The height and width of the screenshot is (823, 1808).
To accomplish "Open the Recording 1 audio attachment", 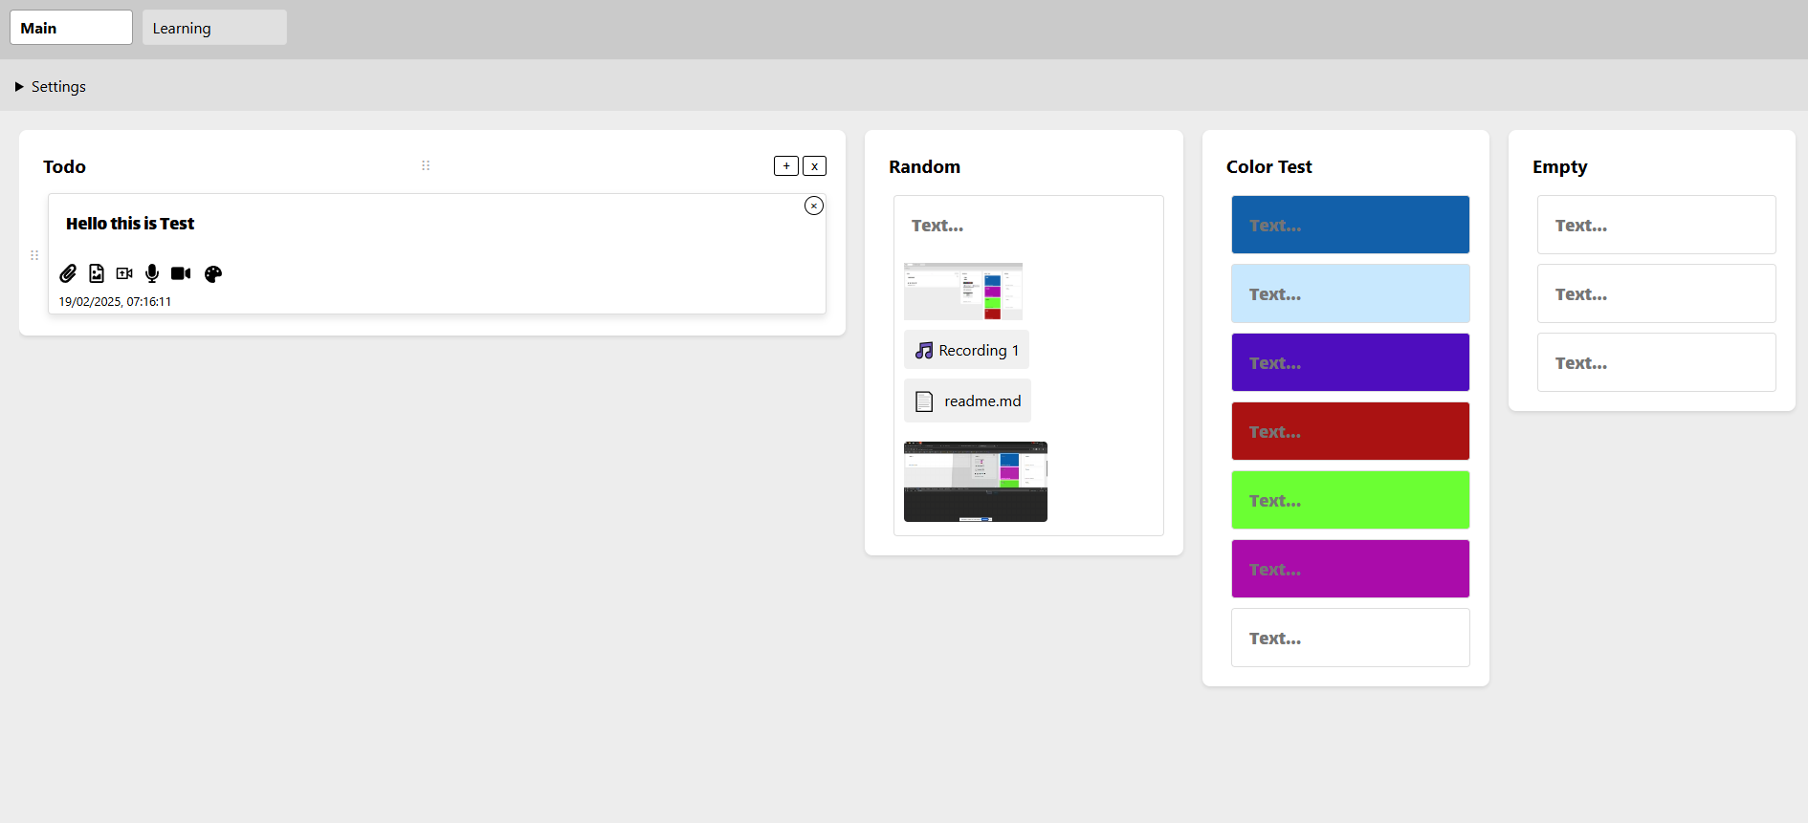I will click(966, 350).
